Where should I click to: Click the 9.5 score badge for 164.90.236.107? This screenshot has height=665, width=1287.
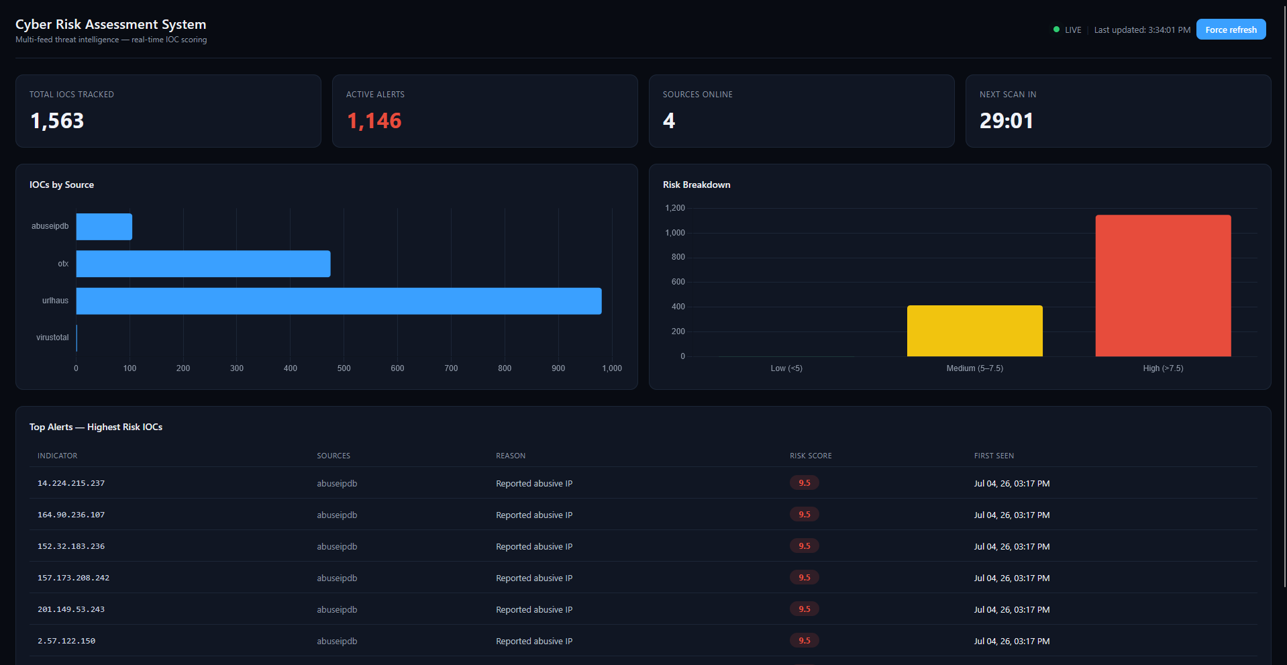[805, 515]
